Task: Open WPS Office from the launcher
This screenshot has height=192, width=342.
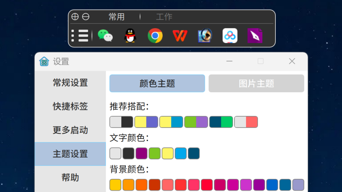Action: pos(180,36)
